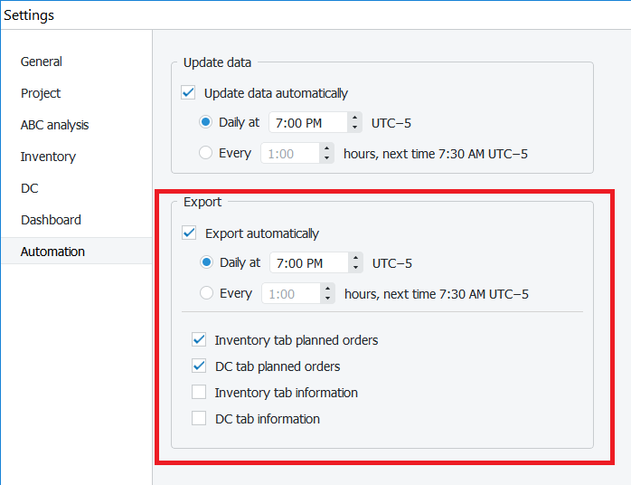The width and height of the screenshot is (631, 485).
Task: Uncheck Inventory tab planned orders
Action: (199, 340)
